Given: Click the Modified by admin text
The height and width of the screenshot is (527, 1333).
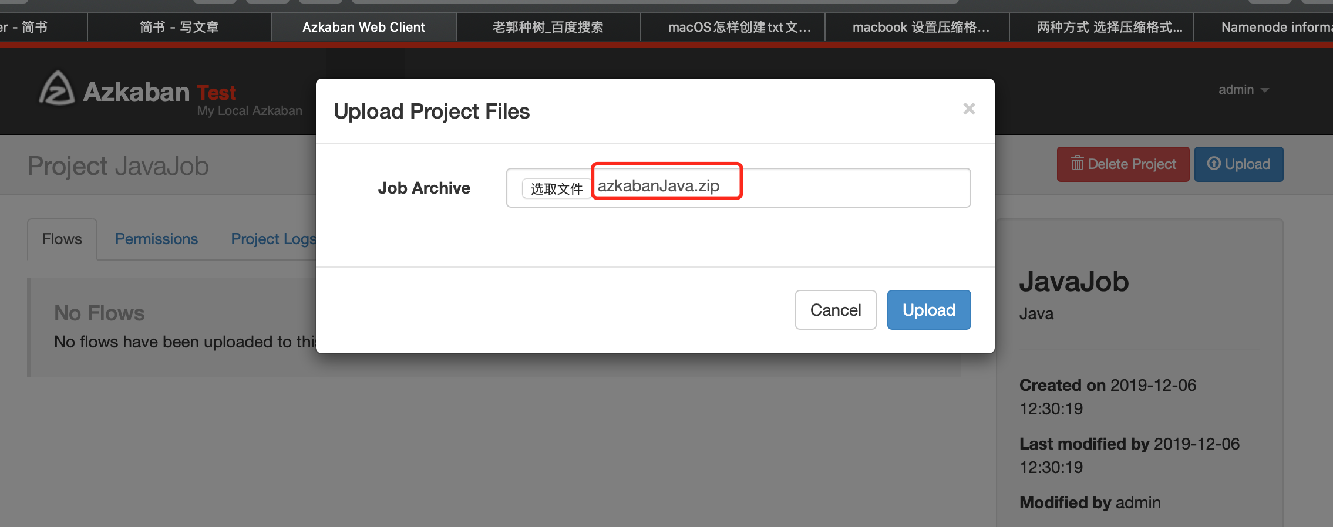Looking at the screenshot, I should coord(1090,502).
